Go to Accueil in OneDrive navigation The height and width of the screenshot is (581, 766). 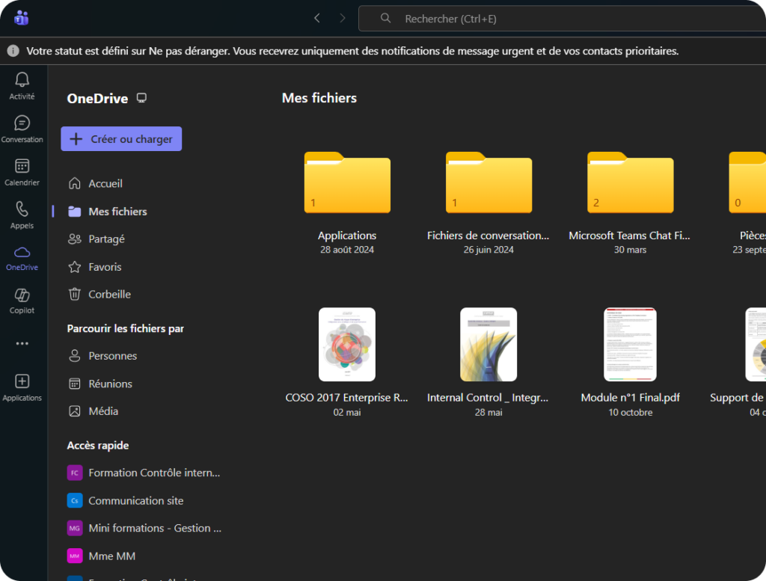pos(105,183)
